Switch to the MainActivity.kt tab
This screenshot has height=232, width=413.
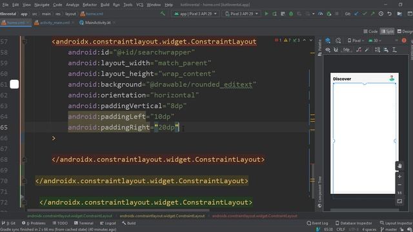pyautogui.click(x=97, y=23)
